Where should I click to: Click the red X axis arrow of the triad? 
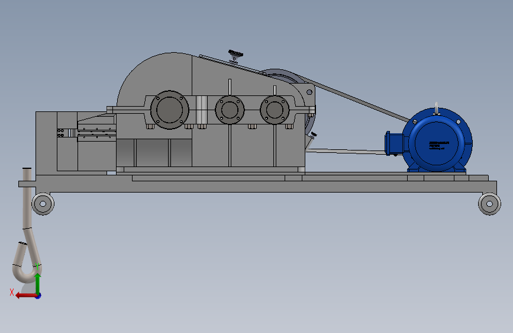click(x=25, y=296)
